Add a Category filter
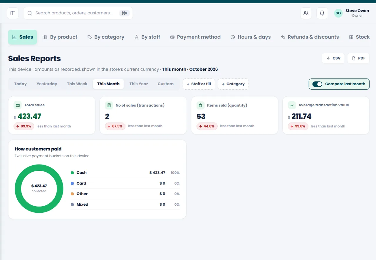Viewport: 376px width, 260px height. (x=233, y=84)
